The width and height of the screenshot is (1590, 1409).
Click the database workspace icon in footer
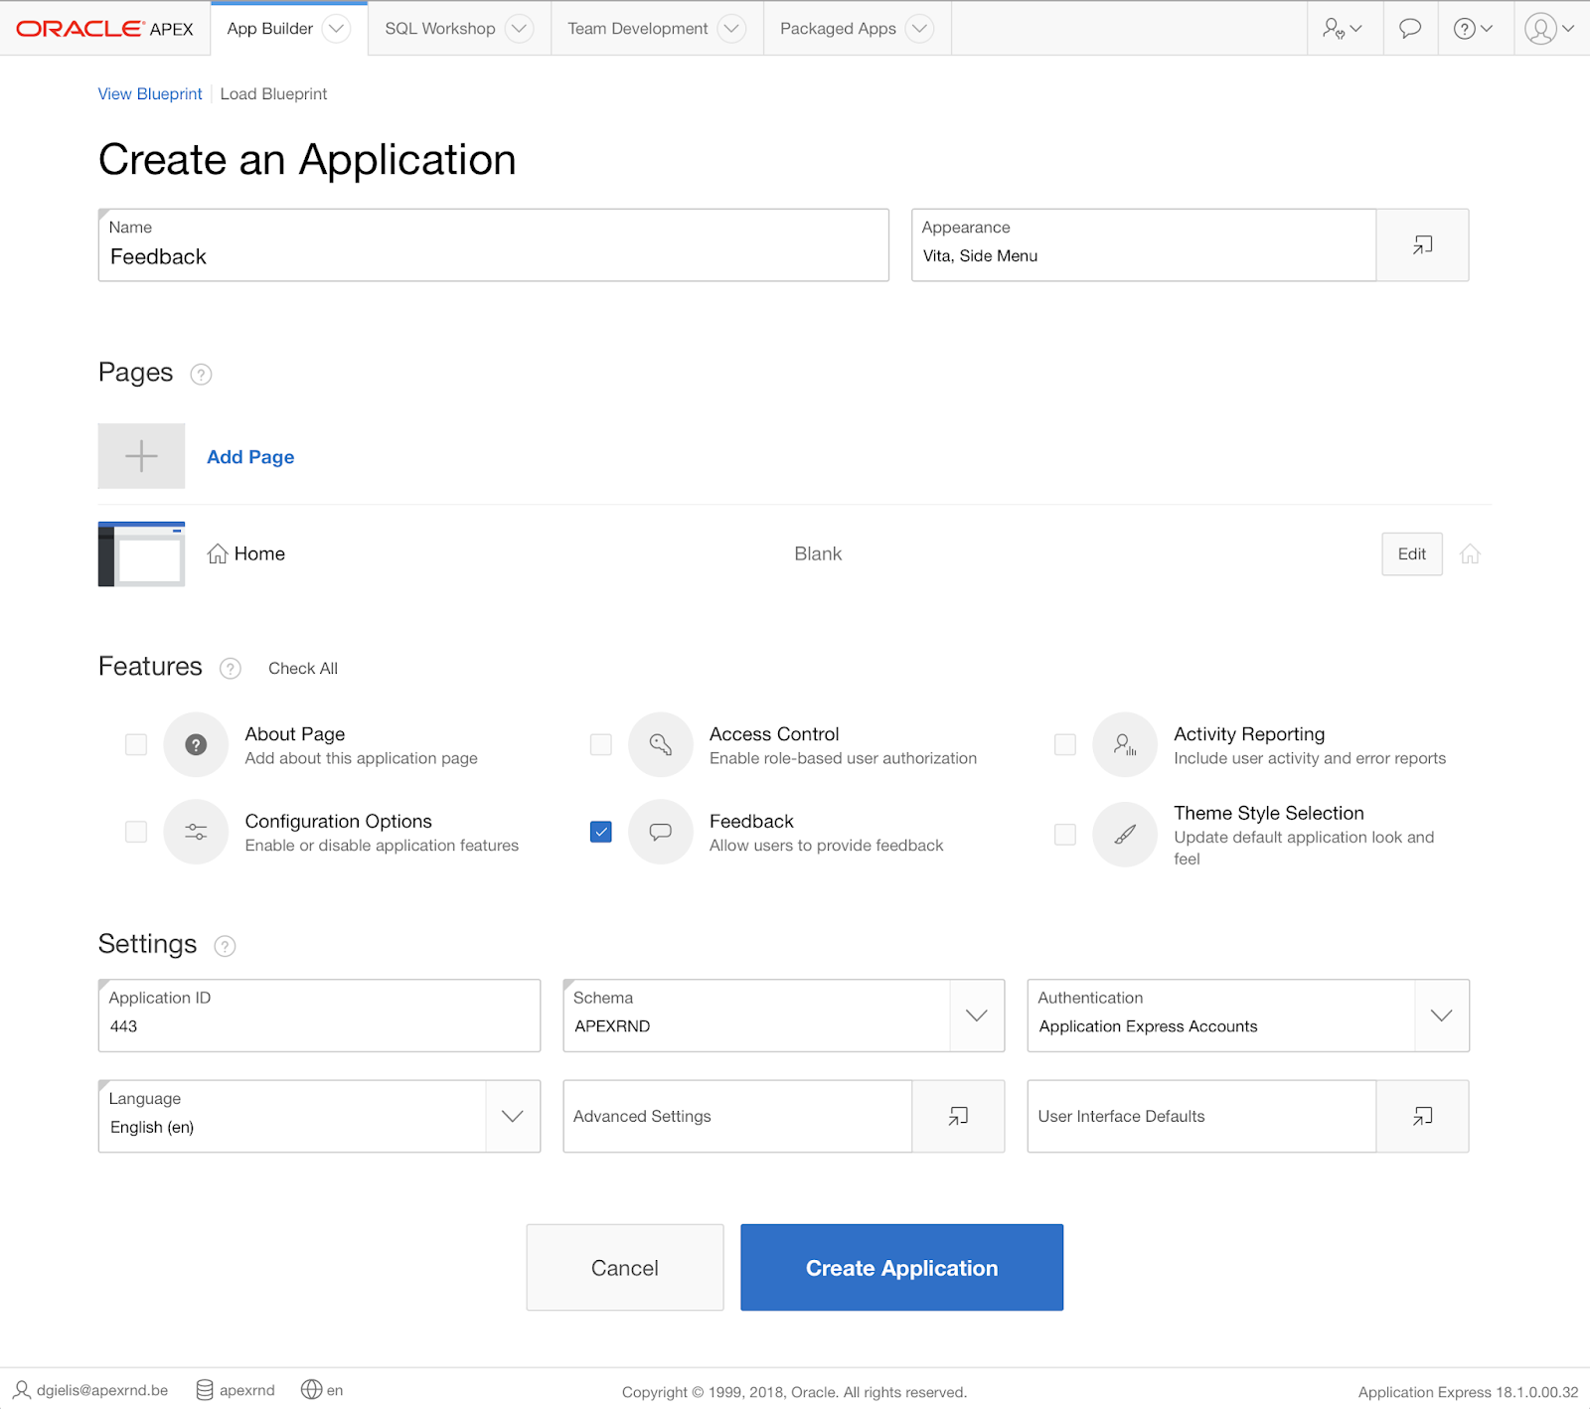point(205,1390)
